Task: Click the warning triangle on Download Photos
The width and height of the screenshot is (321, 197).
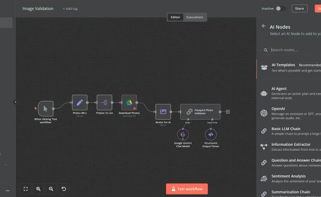Action: pos(134,108)
